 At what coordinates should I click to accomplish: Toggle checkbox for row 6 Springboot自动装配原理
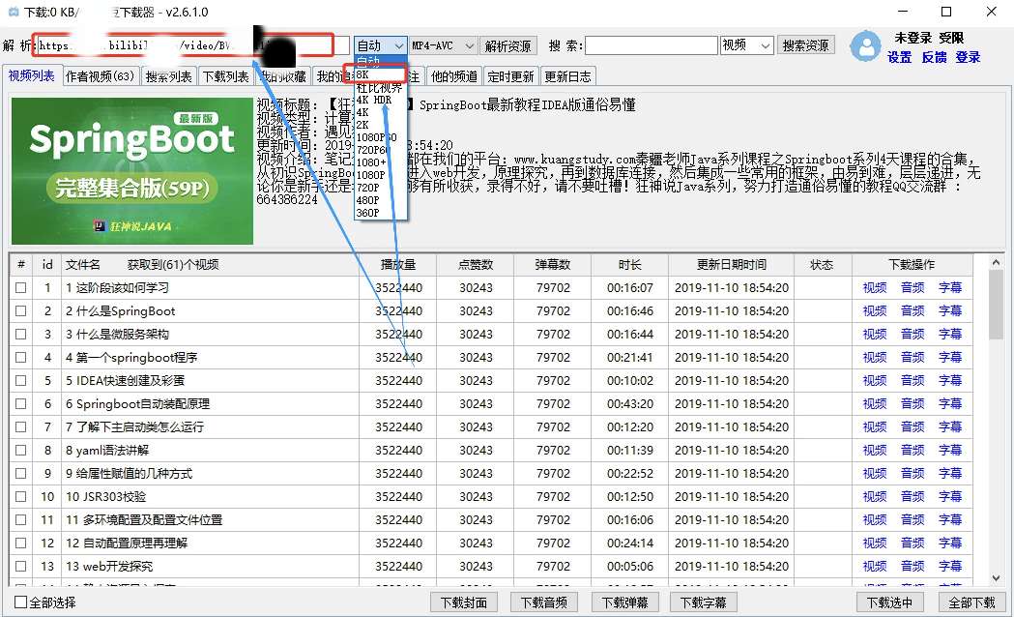coord(20,404)
